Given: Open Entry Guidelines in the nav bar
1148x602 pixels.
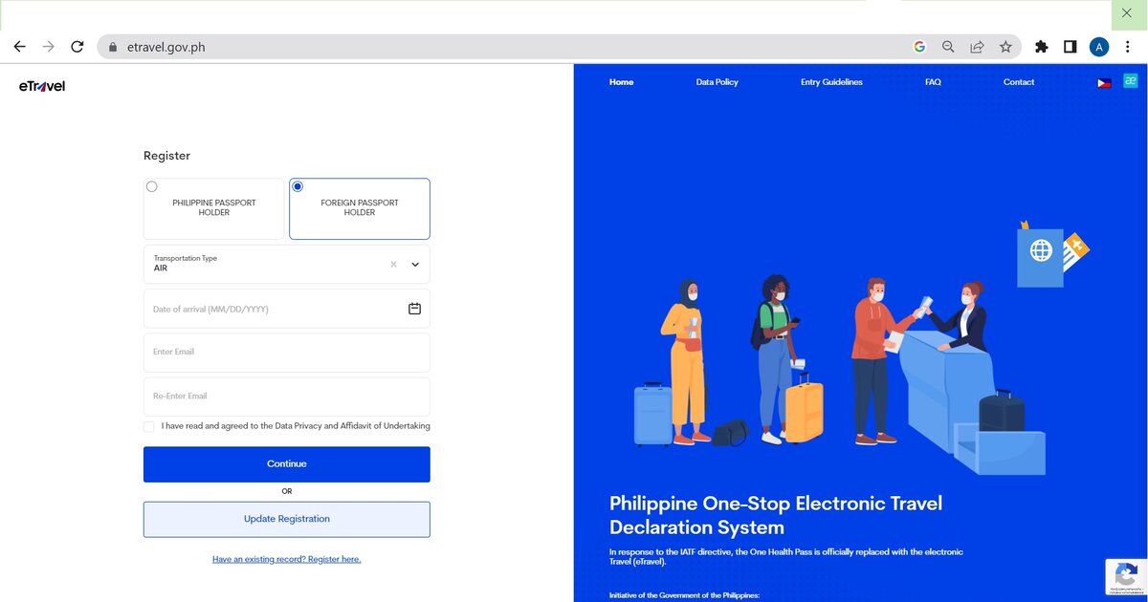Looking at the screenshot, I should 831,82.
